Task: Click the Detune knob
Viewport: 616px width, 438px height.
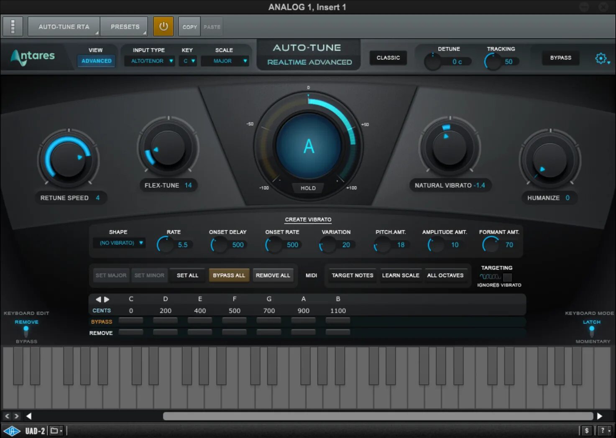Action: click(x=433, y=62)
